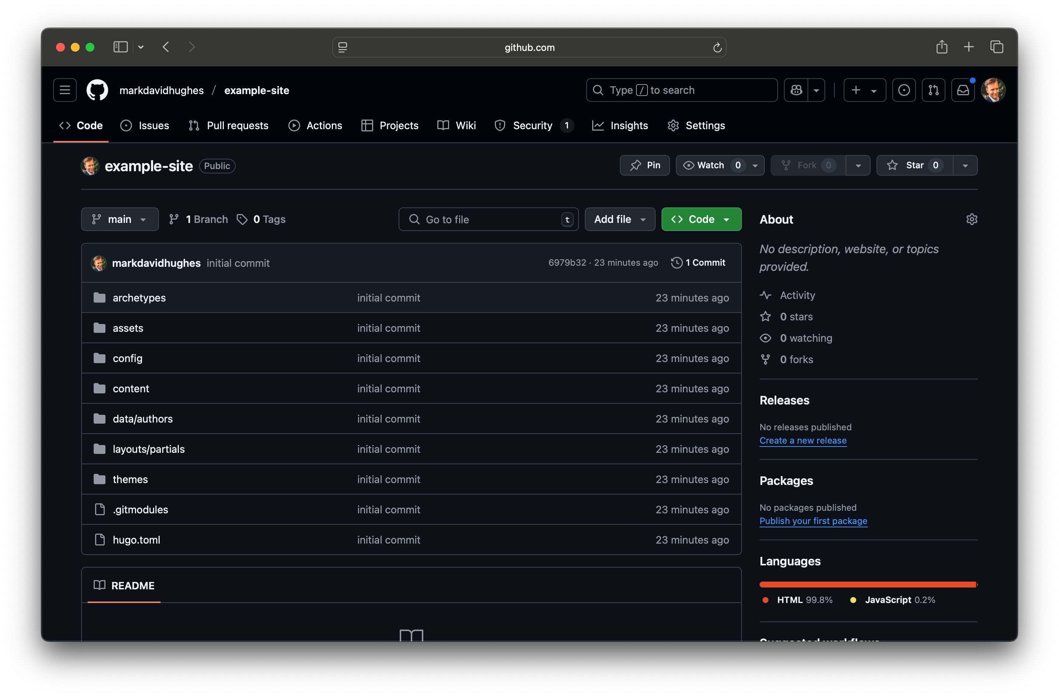Open markdavidhughes profile in breadcrumb
This screenshot has width=1059, height=696.
(x=162, y=90)
